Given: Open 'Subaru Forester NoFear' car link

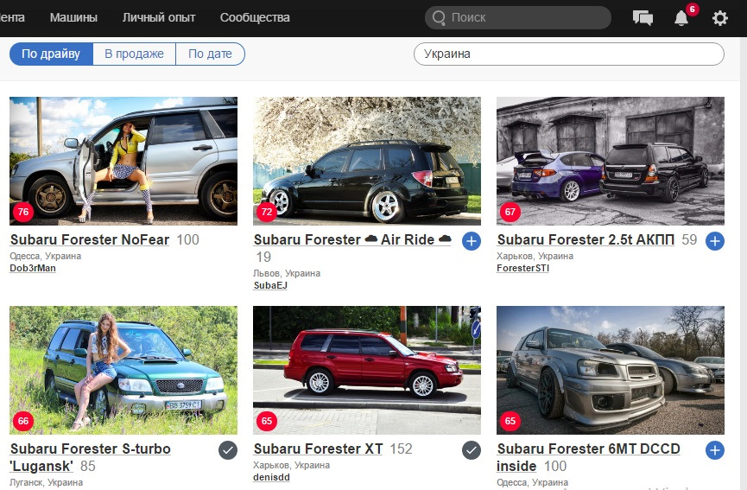Looking at the screenshot, I should coord(90,239).
